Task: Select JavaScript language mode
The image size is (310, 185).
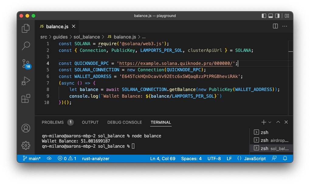Action: (255, 159)
